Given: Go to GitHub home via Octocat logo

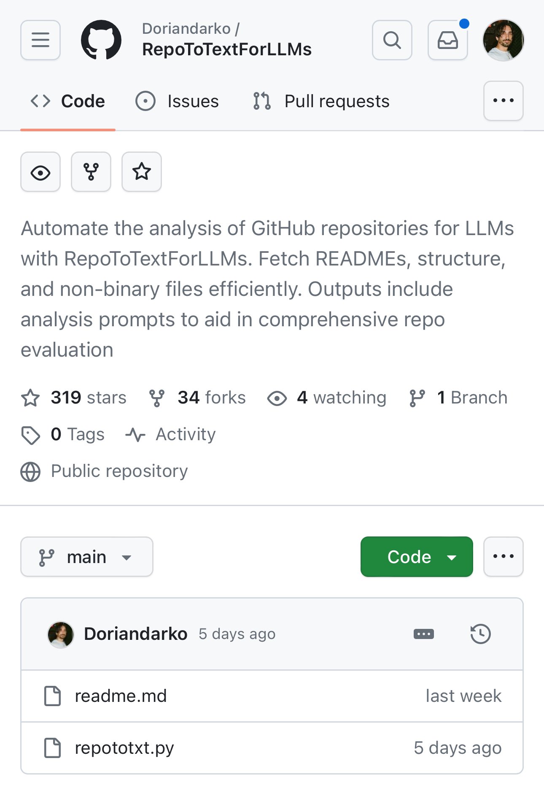Looking at the screenshot, I should click(x=101, y=40).
